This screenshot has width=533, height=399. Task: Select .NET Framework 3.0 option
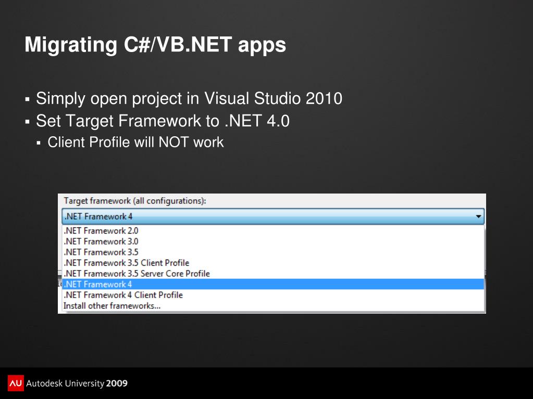point(274,241)
